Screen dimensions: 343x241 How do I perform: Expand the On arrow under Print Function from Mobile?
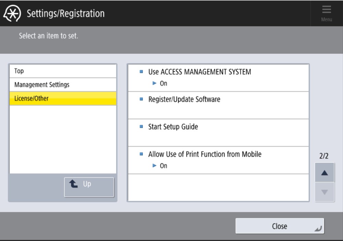155,166
